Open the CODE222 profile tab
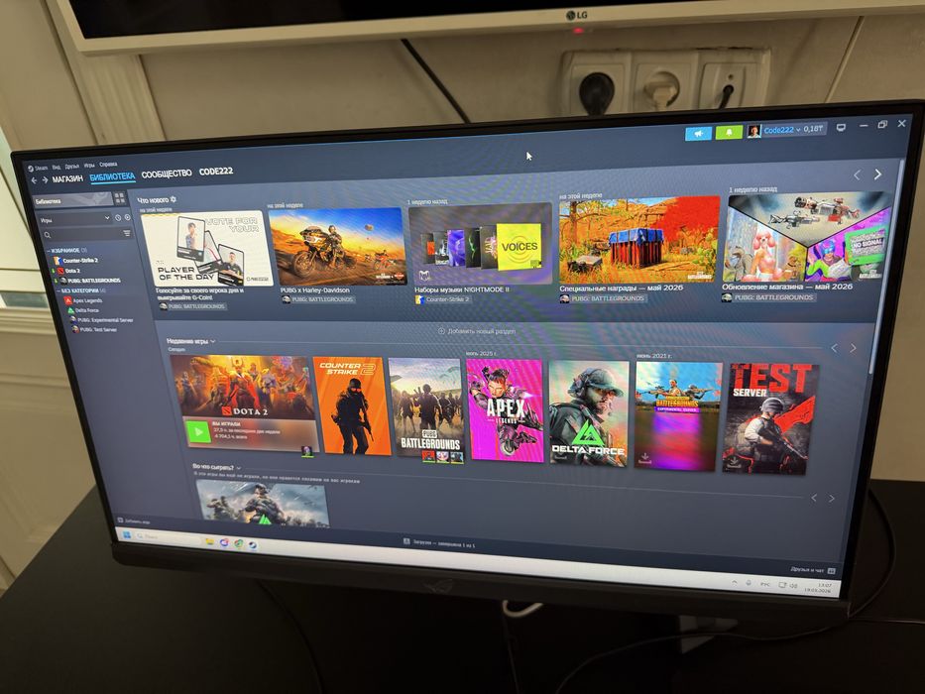 216,172
